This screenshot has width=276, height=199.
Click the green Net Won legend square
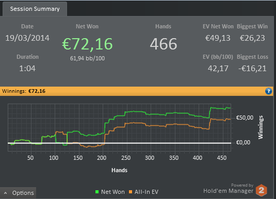97,192
